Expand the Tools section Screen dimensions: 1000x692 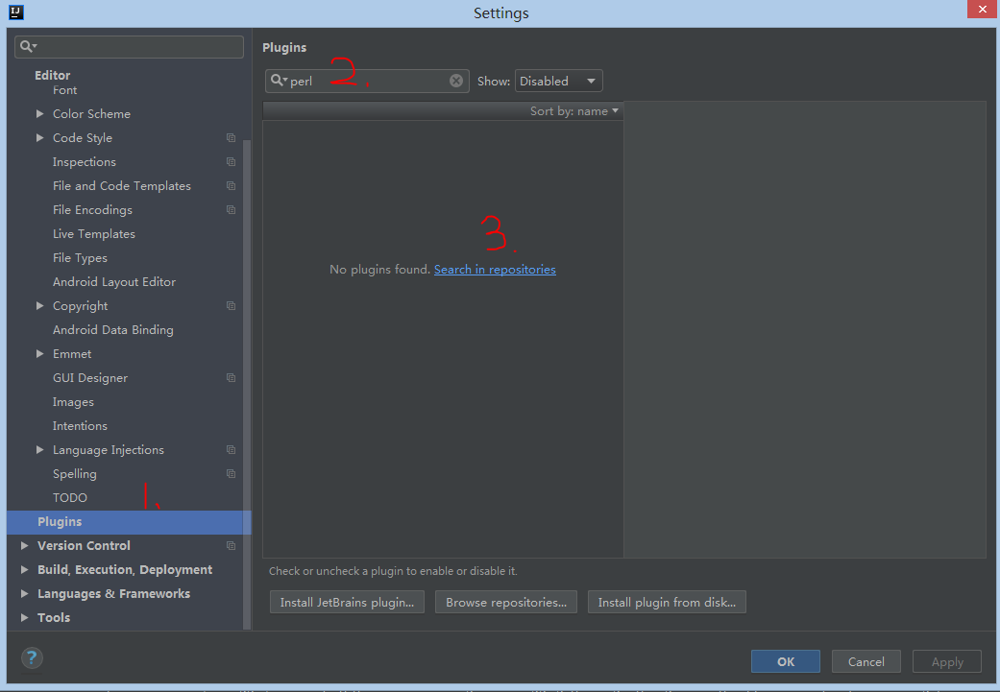(x=24, y=617)
